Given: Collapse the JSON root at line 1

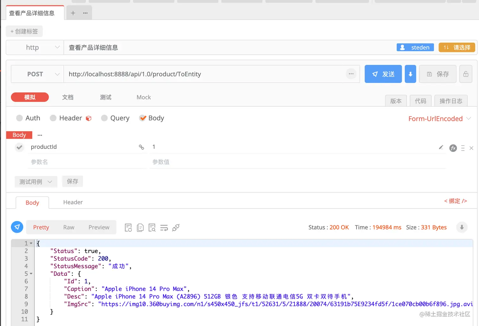Looking at the screenshot, I should click(31, 243).
